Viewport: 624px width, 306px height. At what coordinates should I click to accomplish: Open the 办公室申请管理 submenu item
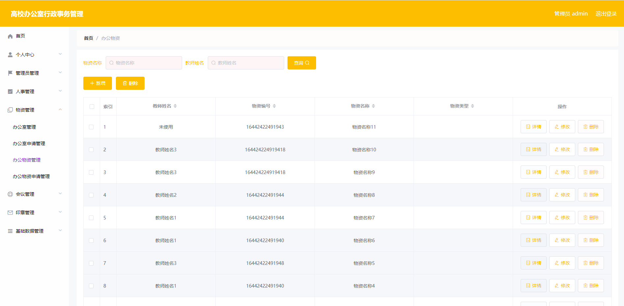(29, 143)
